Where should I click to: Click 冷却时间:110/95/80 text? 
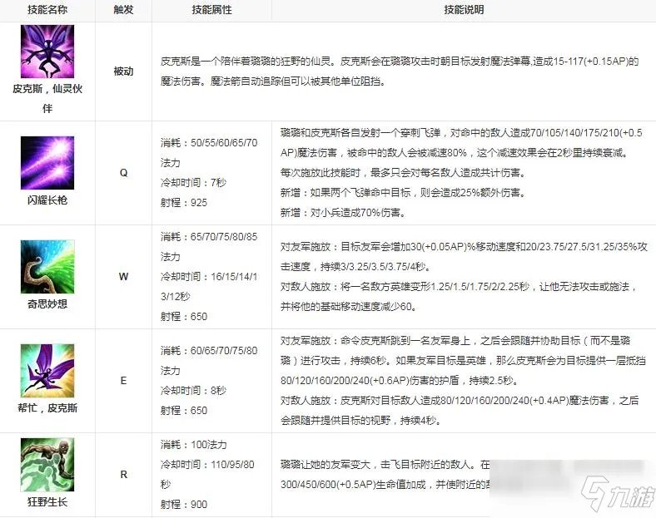pos(207,465)
